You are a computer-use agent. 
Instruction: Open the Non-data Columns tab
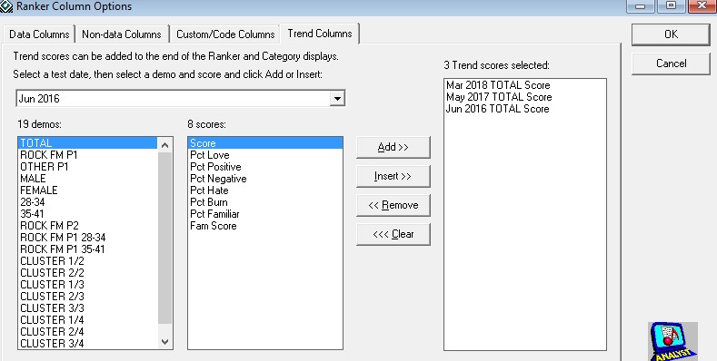[122, 34]
